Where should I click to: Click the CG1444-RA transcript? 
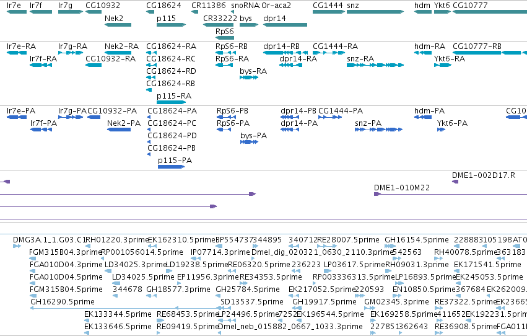pyautogui.click(x=329, y=53)
